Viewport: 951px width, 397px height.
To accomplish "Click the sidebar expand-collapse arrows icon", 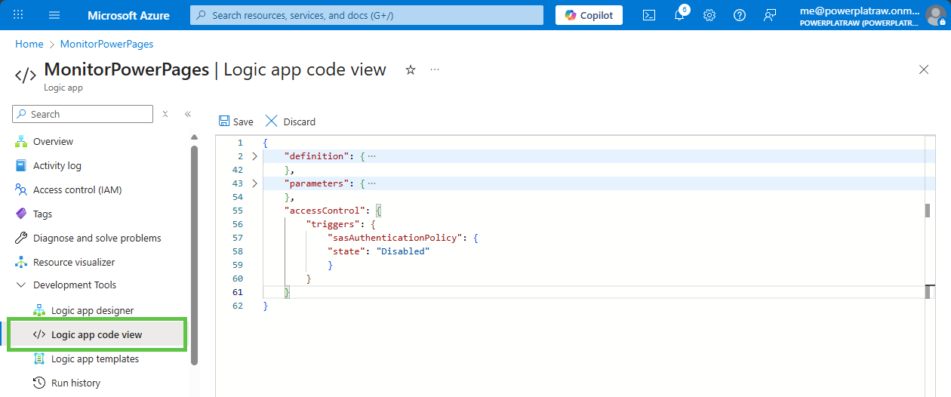I will coord(165,114).
